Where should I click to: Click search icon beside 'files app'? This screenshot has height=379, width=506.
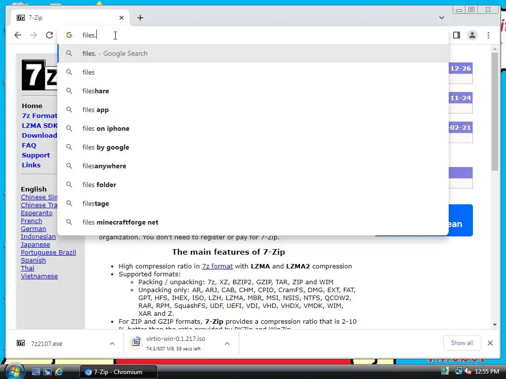click(x=69, y=110)
